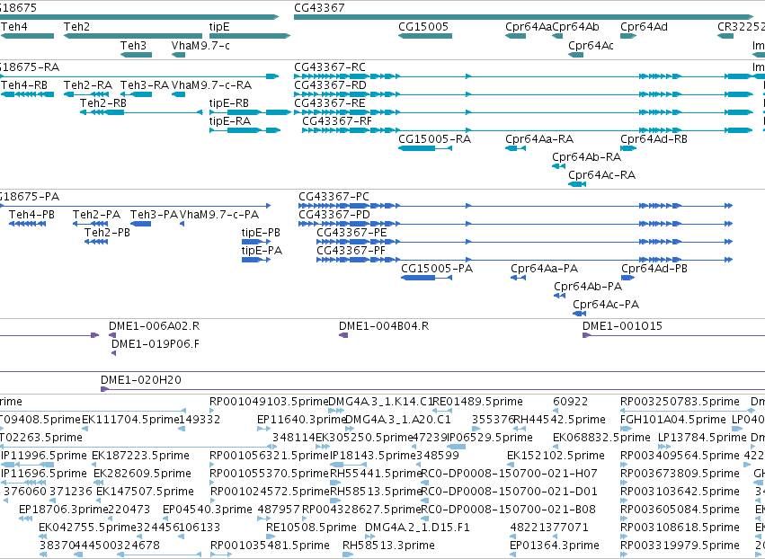765x559 pixels.
Task: Select transcript tipE-RA
Action: click(245, 130)
